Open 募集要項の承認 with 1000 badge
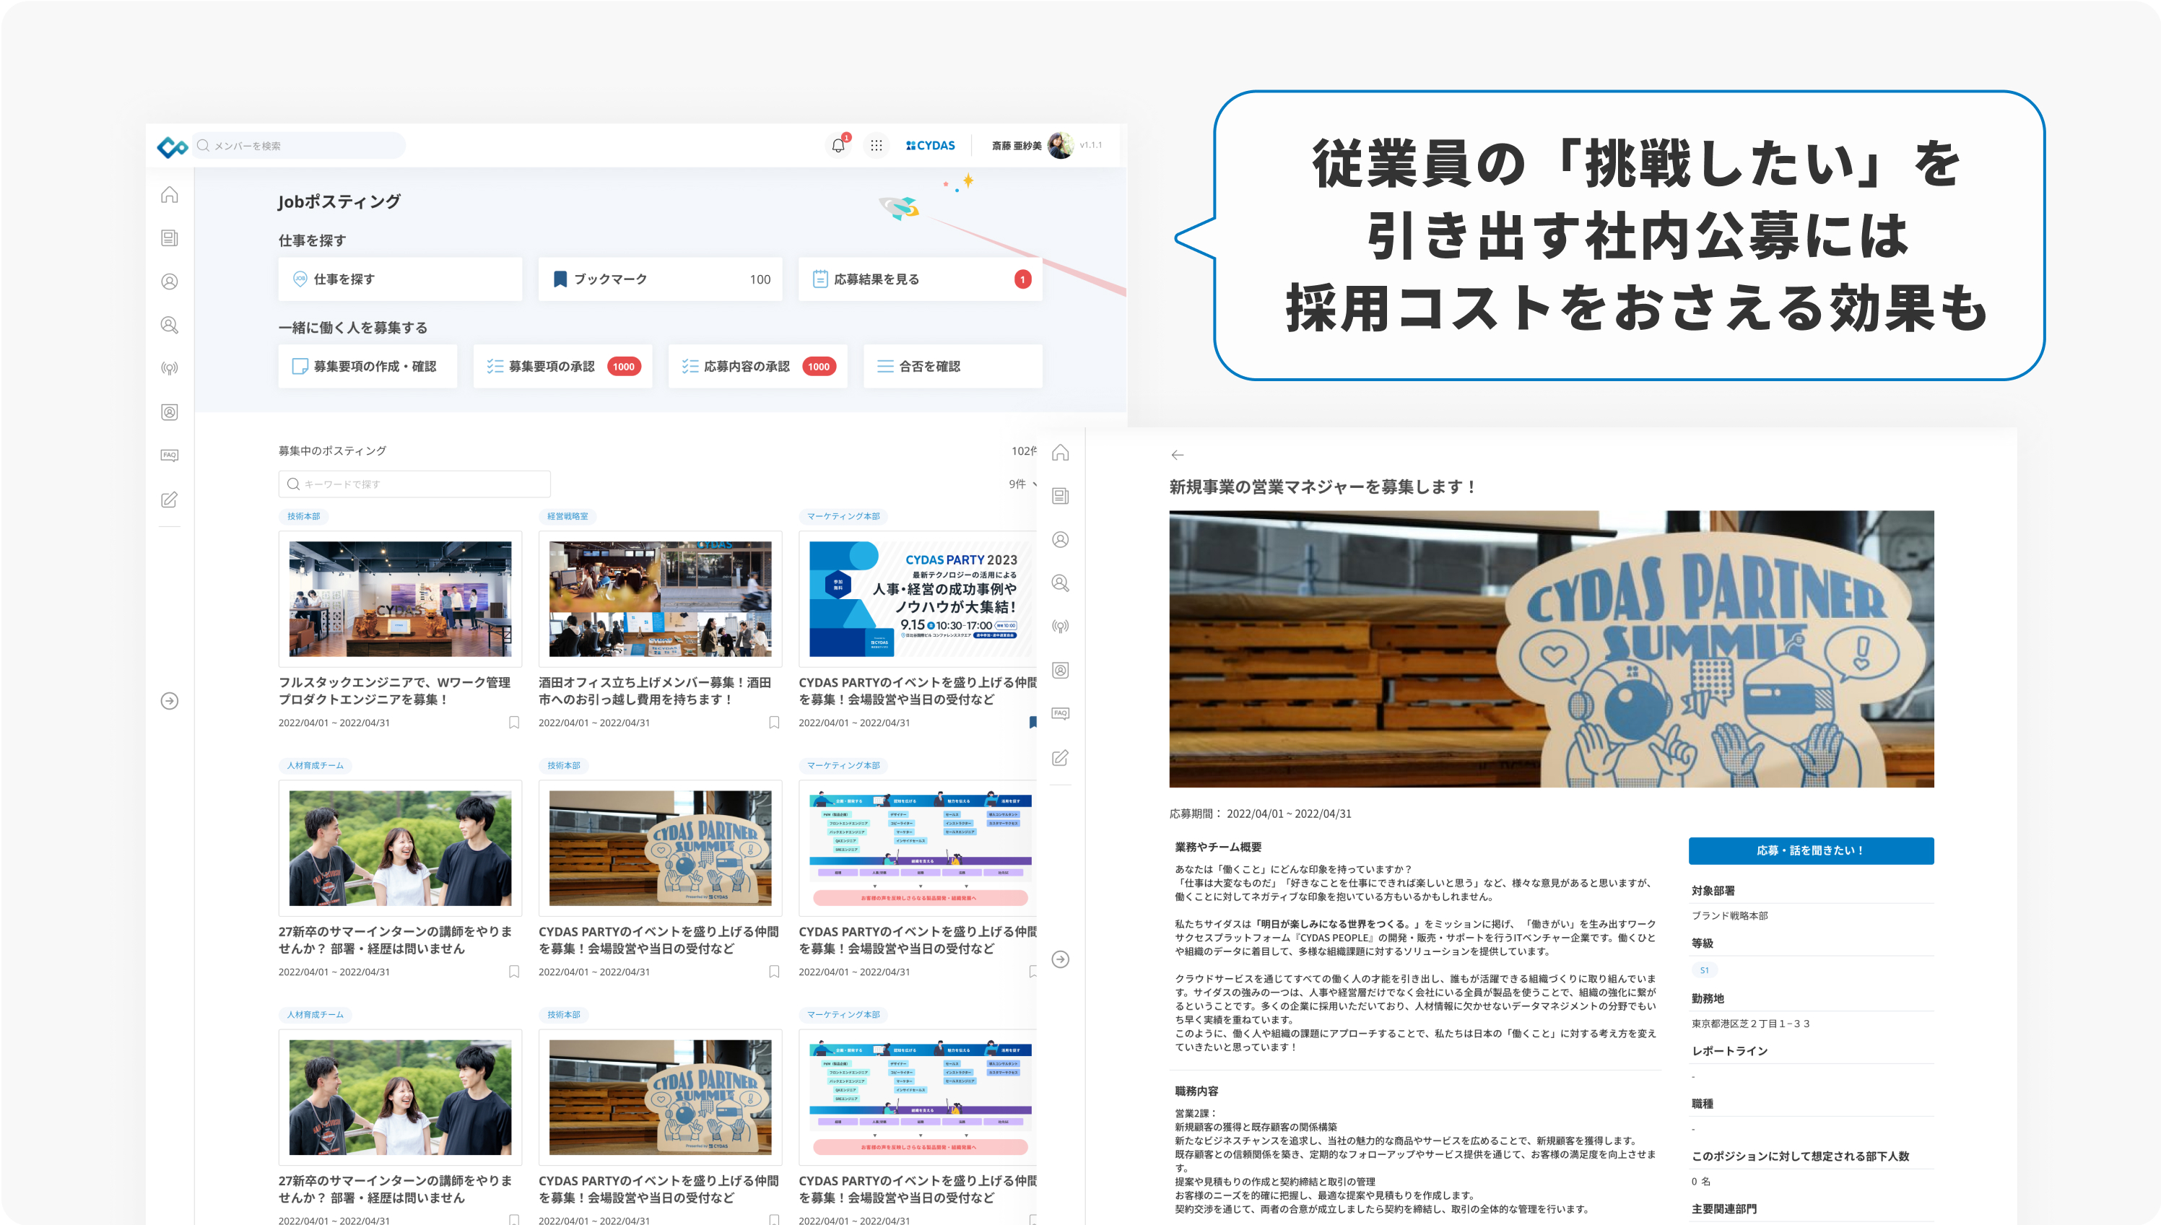 pos(562,366)
